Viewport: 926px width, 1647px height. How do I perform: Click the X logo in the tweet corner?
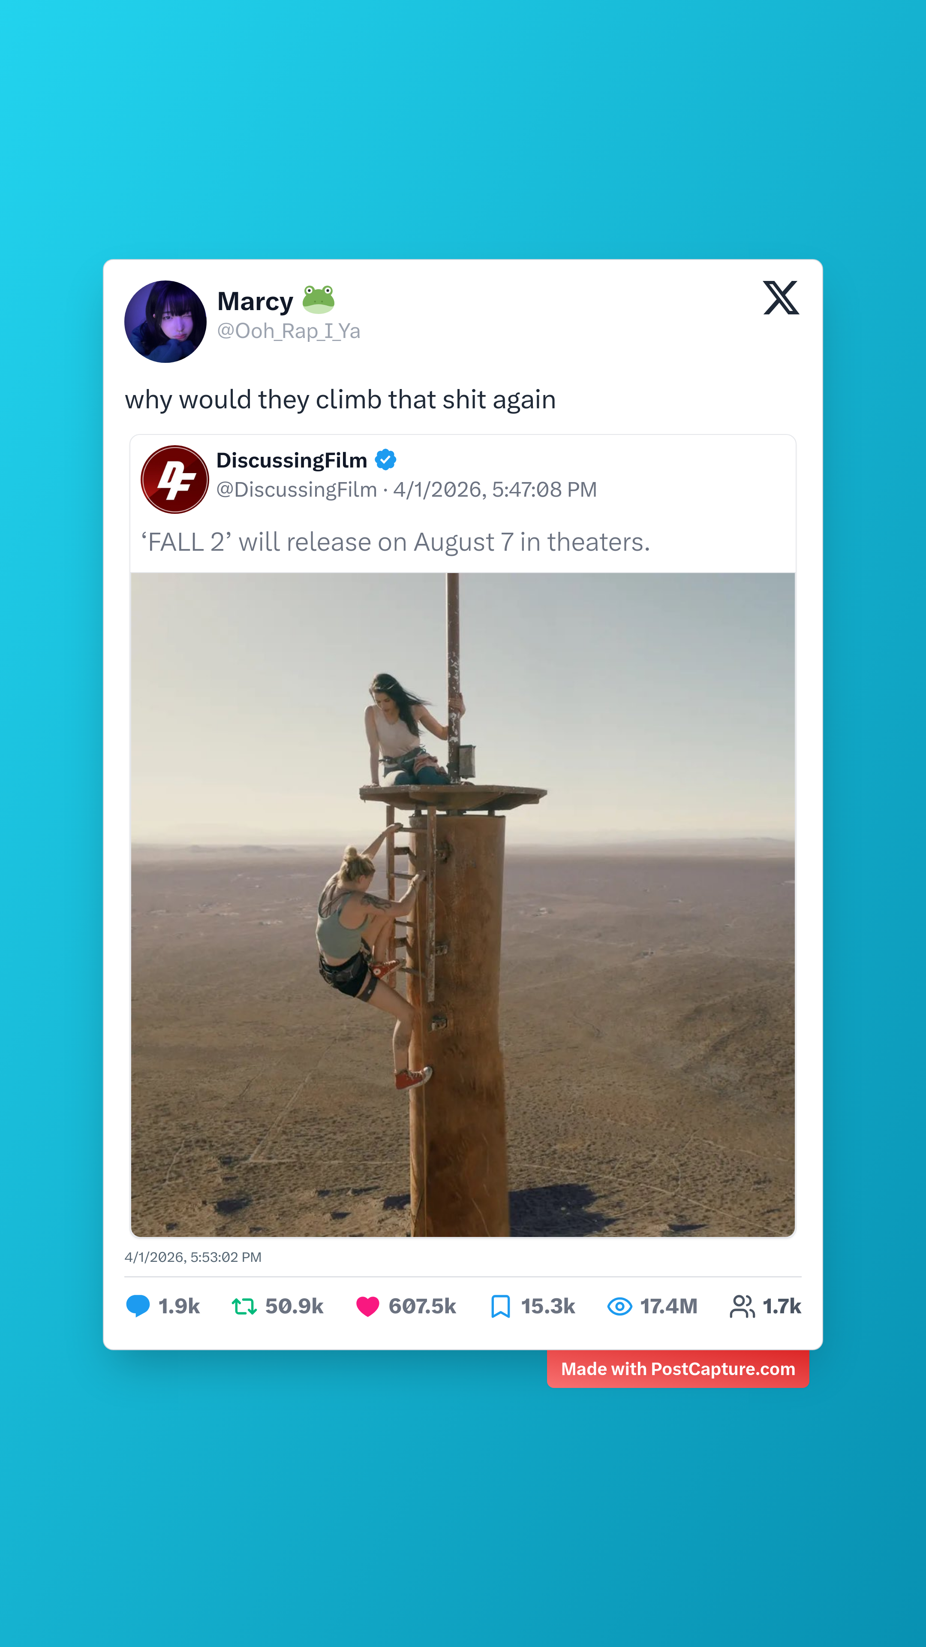click(x=781, y=297)
